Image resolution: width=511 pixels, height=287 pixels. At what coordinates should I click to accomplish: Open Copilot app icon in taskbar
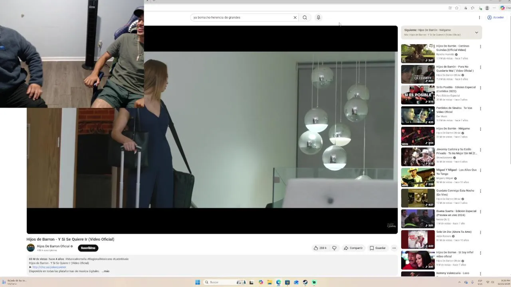[x=261, y=282]
